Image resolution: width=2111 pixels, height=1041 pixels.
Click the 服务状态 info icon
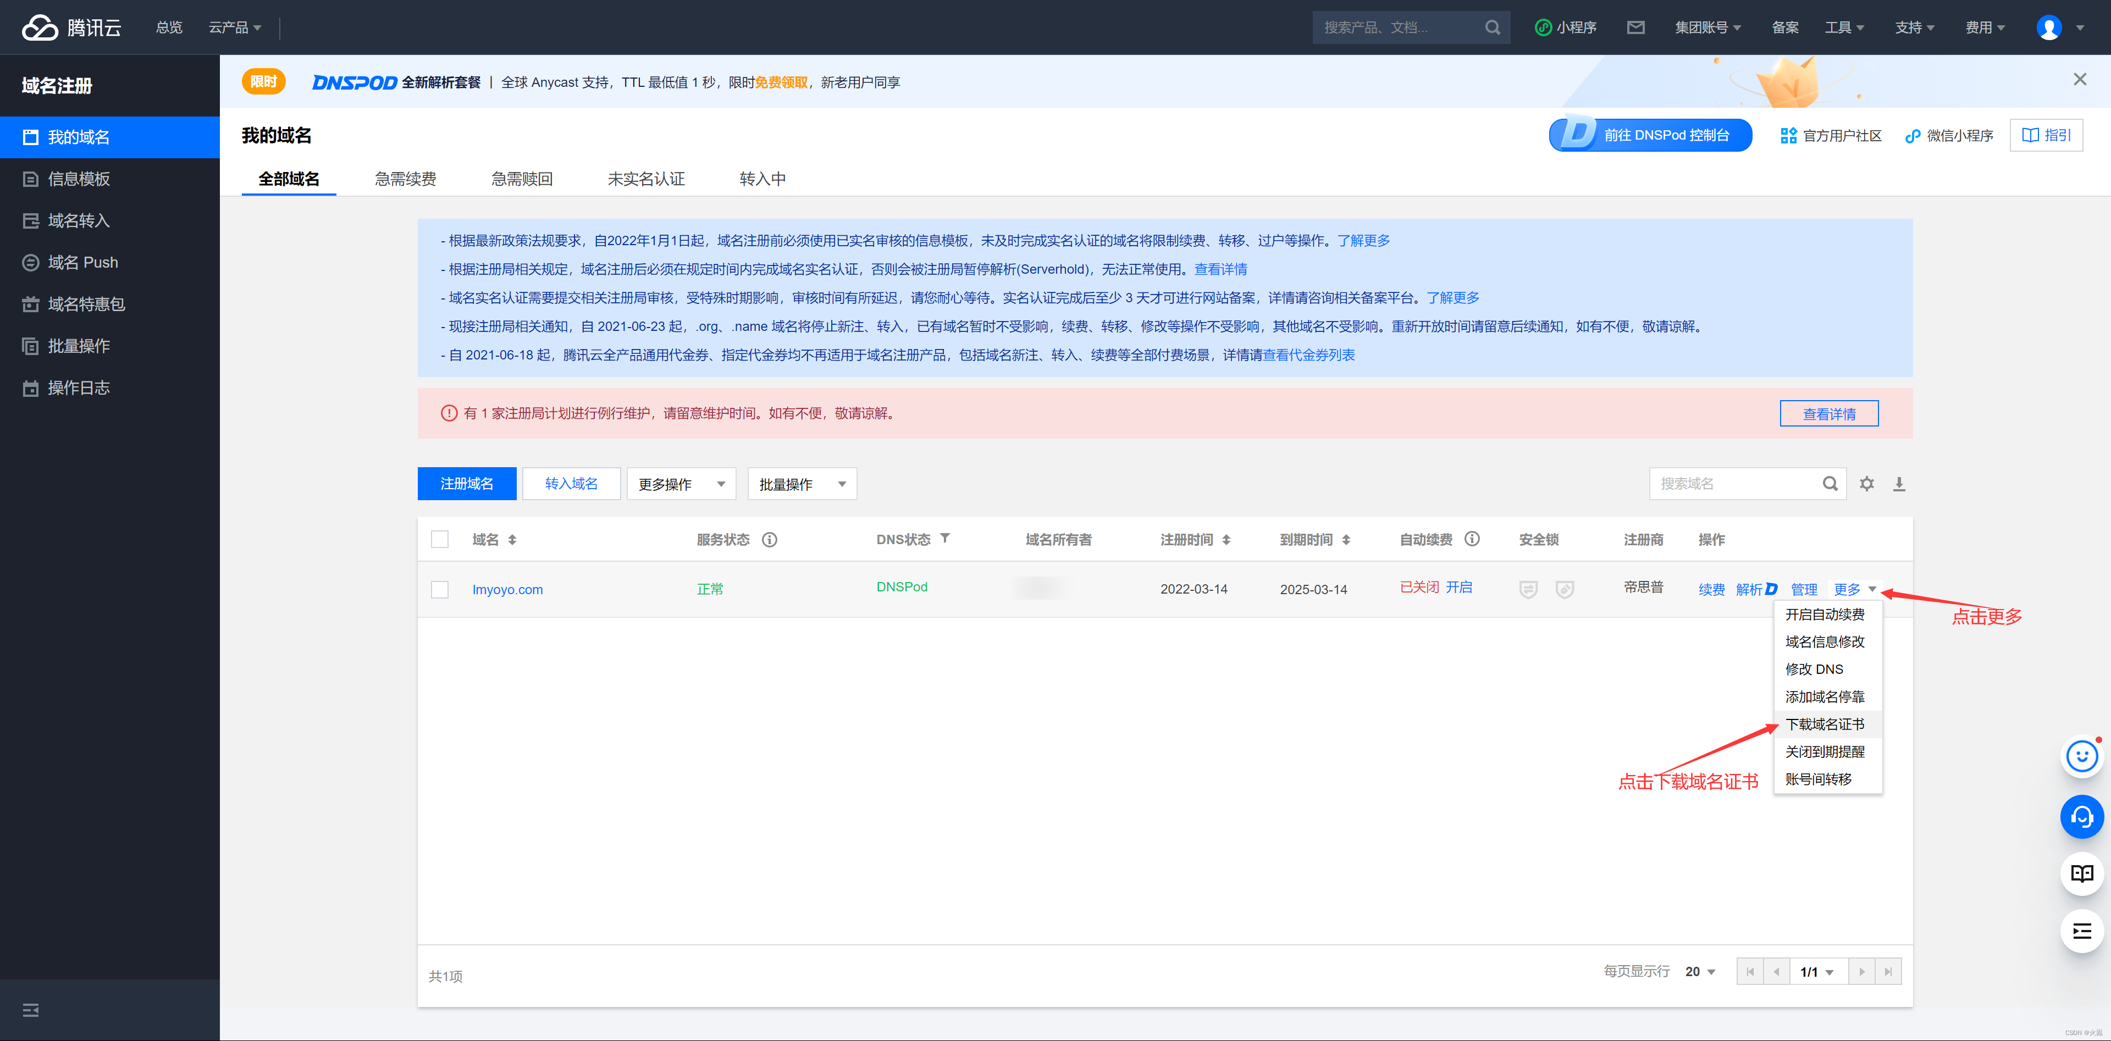769,539
